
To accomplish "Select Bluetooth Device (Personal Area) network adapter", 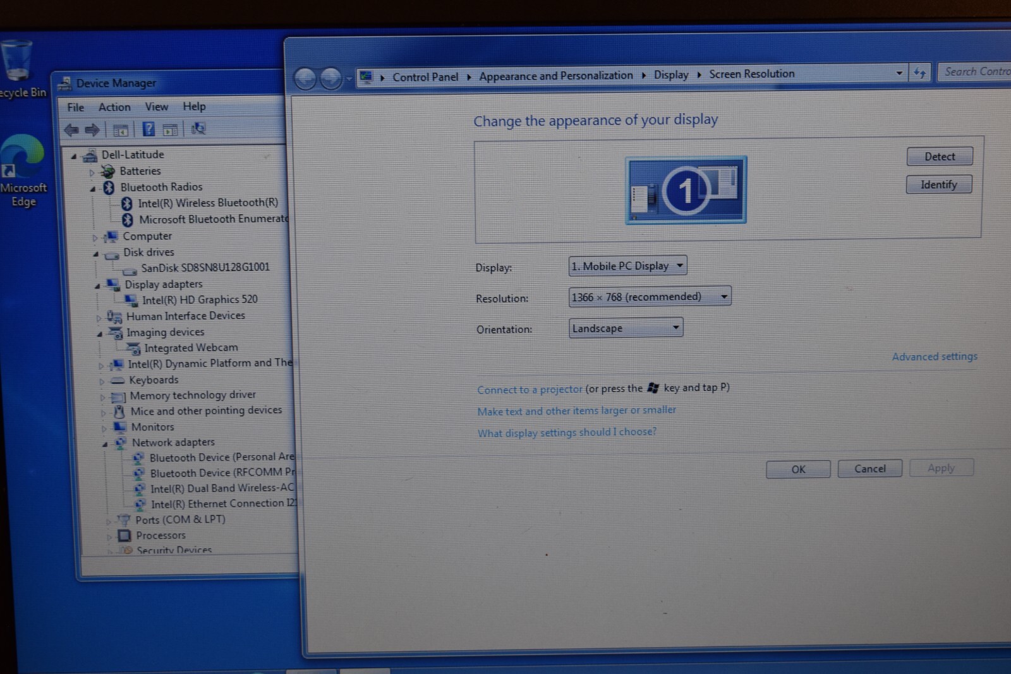I will point(221,457).
